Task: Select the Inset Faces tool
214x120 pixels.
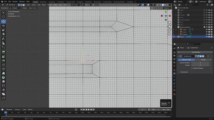Action: tap(3, 57)
